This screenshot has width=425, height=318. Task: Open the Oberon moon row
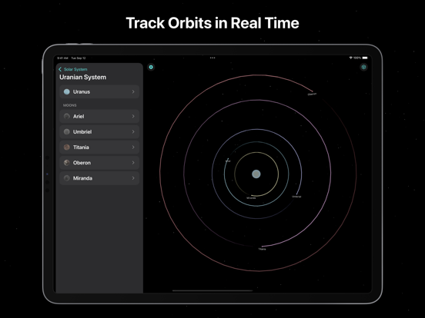99,163
